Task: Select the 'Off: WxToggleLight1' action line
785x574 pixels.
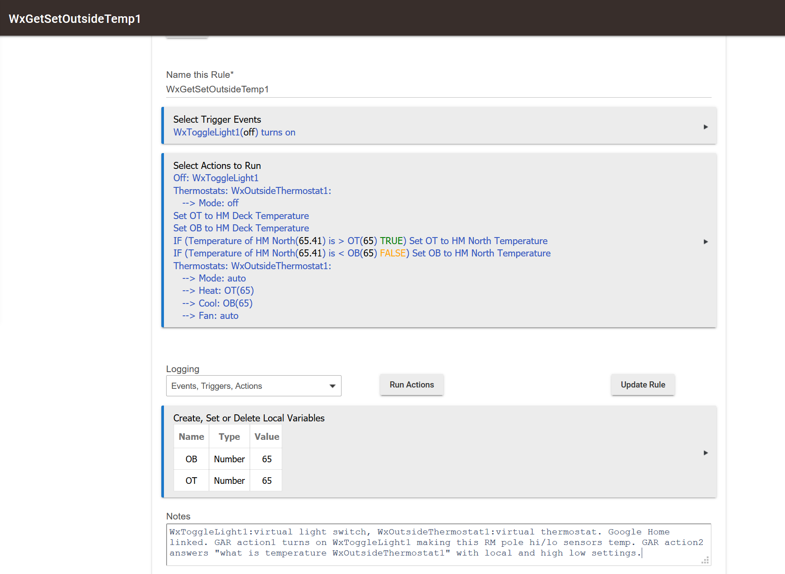Action: (216, 178)
